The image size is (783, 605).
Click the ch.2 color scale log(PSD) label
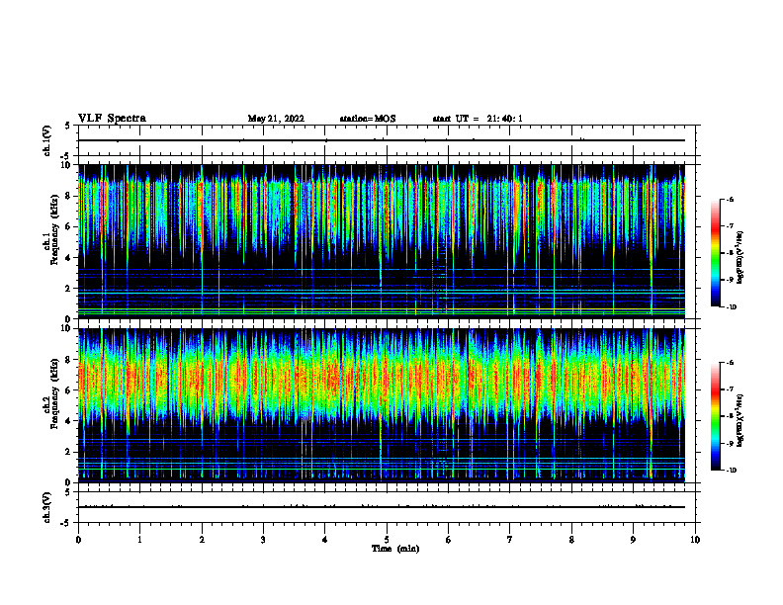(x=740, y=421)
